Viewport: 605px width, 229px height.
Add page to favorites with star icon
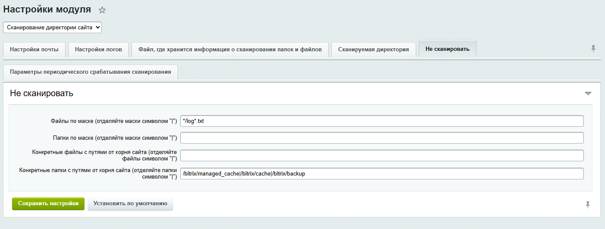[x=102, y=10]
